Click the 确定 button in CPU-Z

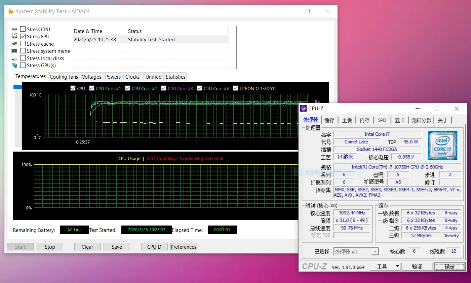(x=450, y=267)
